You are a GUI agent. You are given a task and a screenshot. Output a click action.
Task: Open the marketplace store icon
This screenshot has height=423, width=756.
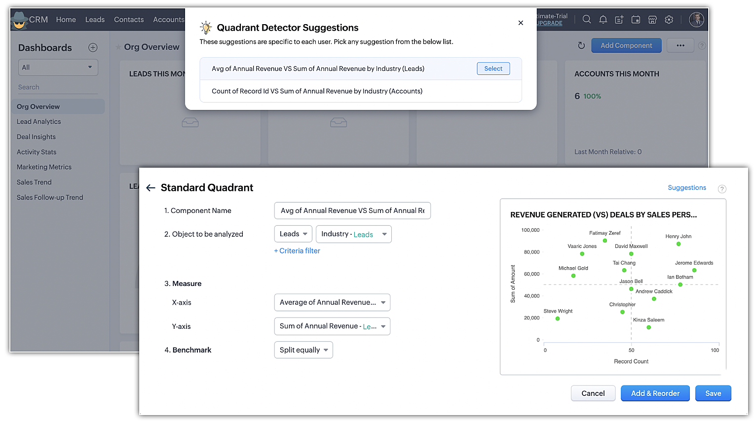tap(652, 19)
